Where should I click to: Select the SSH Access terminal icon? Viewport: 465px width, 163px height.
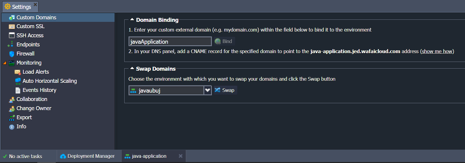pyautogui.click(x=12, y=36)
